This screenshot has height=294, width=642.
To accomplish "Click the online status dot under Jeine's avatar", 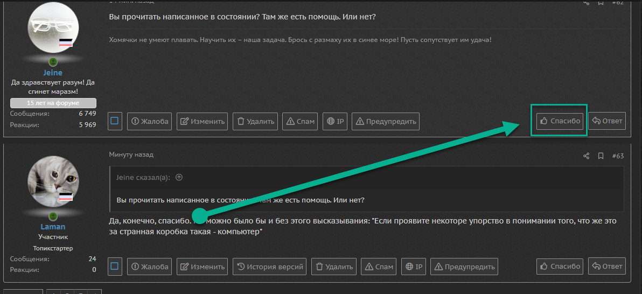I will [53, 62].
